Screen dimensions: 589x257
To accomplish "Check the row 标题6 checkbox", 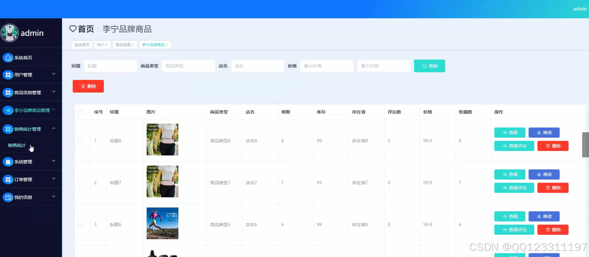I will click(x=80, y=225).
